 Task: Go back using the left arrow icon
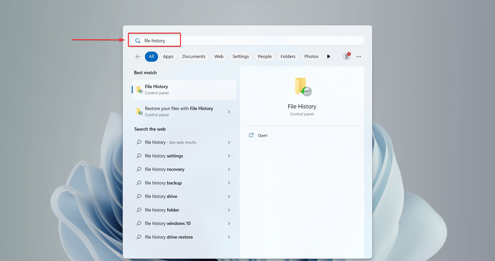pyautogui.click(x=138, y=56)
